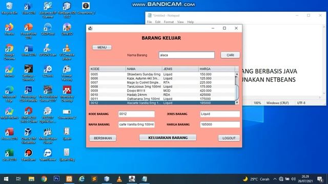Click the table scrollbar down arrow
Screen dimensions: 328x184
pos(237,103)
